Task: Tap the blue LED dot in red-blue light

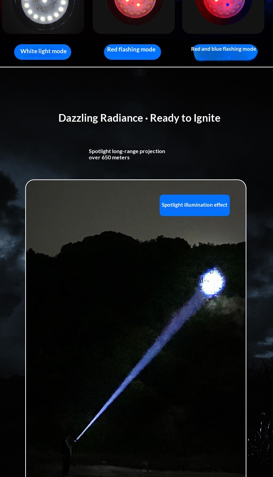Action: [227, 5]
